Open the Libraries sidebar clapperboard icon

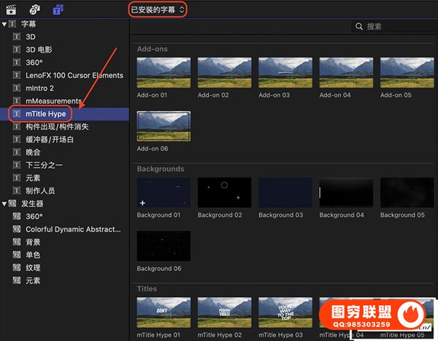click(10, 9)
